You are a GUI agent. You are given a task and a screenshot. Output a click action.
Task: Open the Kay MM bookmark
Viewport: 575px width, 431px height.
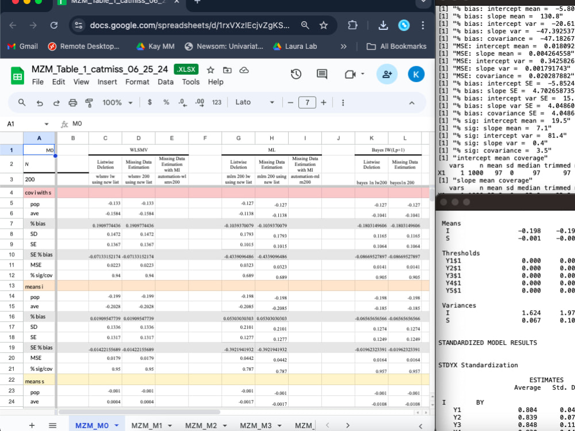point(155,47)
